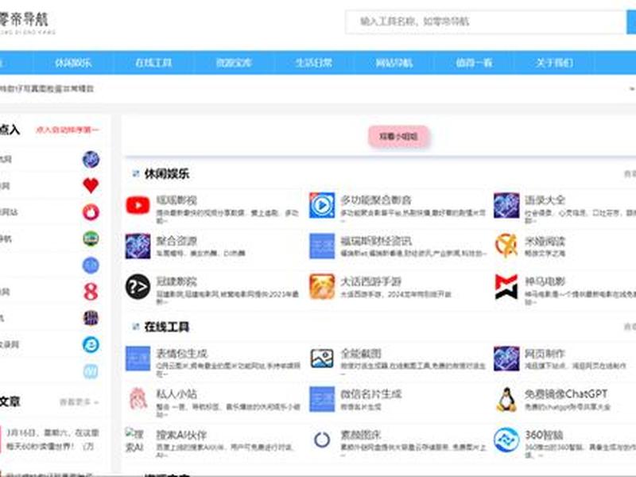The image size is (636, 477).
Task: Click the pink 观看小姐姐 button
Action: (x=398, y=136)
